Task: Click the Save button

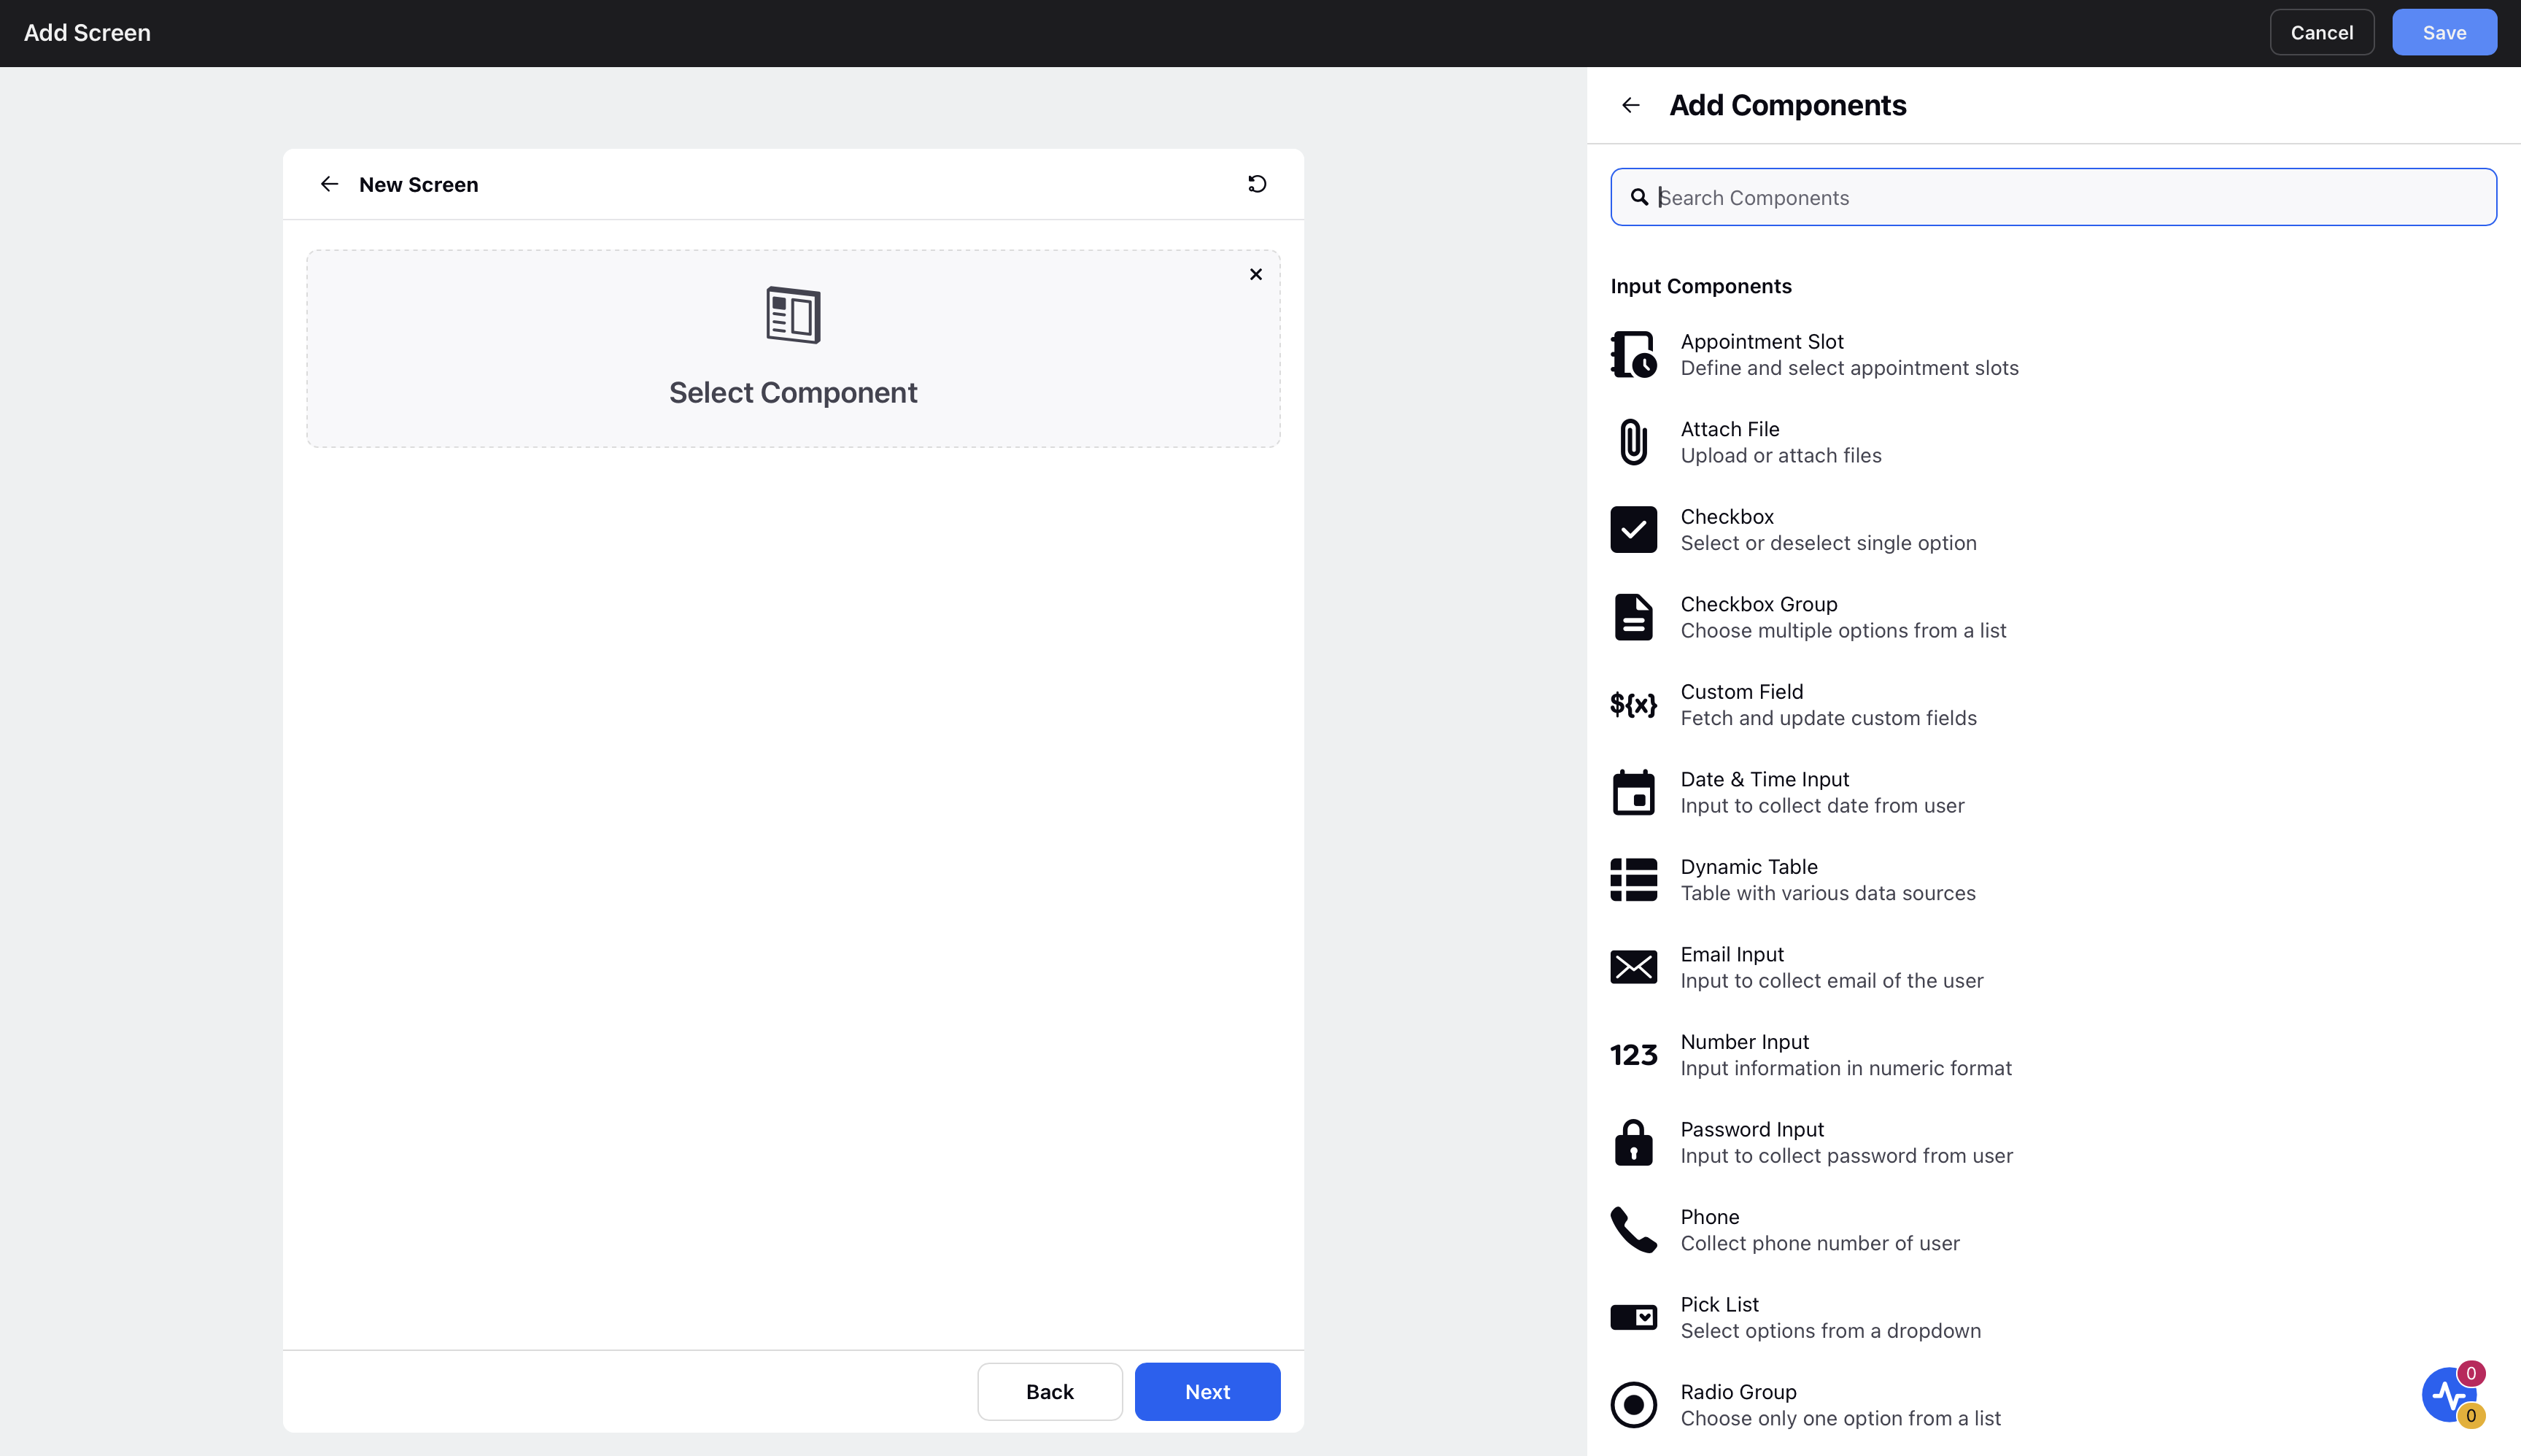Action: (x=2444, y=33)
